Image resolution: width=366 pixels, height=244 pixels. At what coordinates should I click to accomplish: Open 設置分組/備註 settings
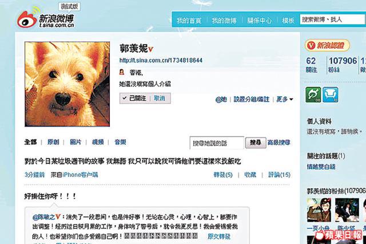click(x=252, y=99)
